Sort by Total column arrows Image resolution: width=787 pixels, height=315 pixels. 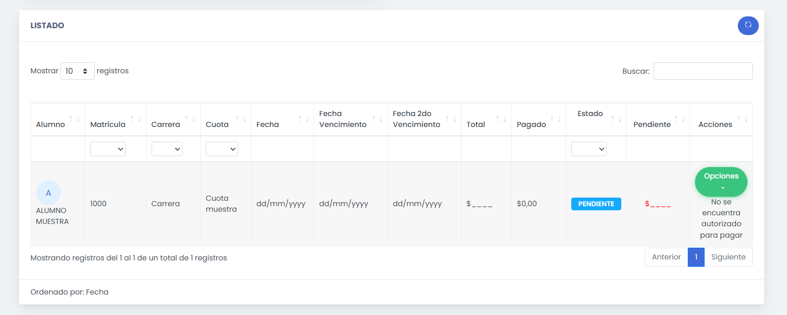(x=501, y=119)
